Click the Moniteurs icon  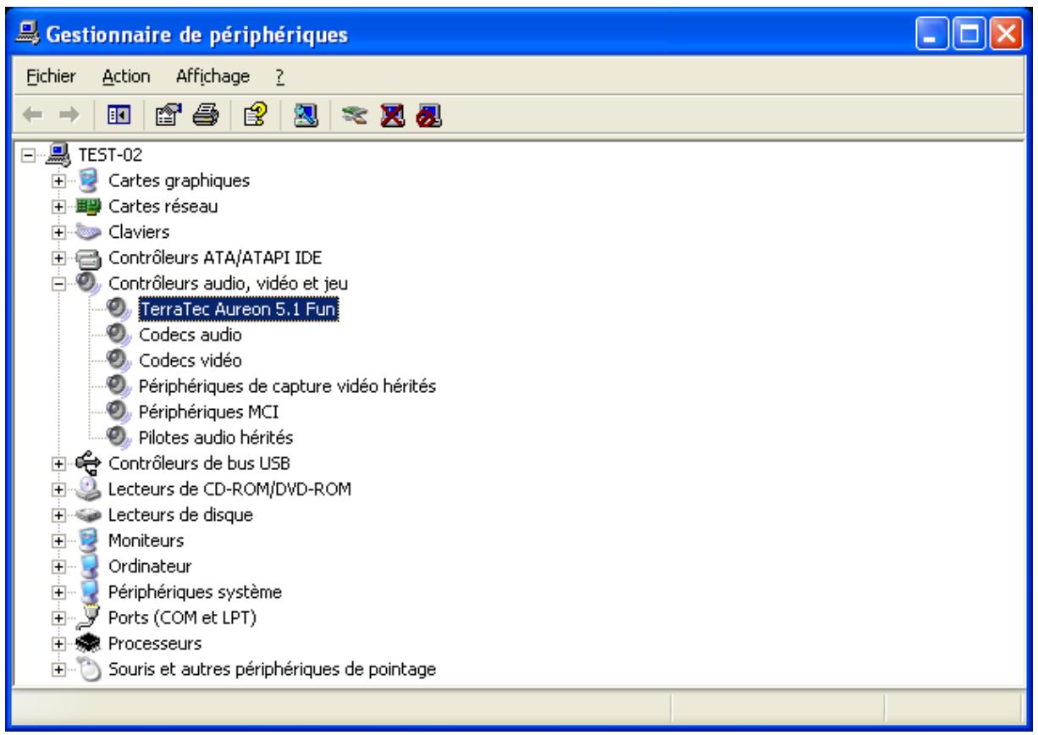[90, 540]
